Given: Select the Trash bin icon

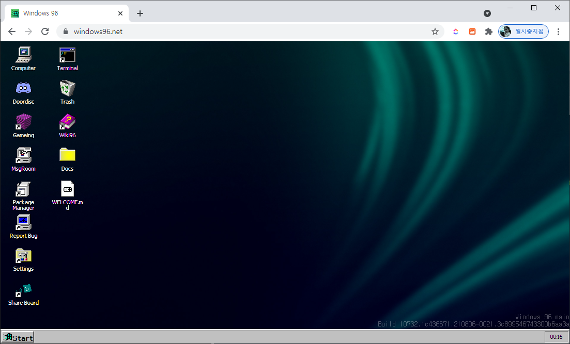Looking at the screenshot, I should pos(67,92).
